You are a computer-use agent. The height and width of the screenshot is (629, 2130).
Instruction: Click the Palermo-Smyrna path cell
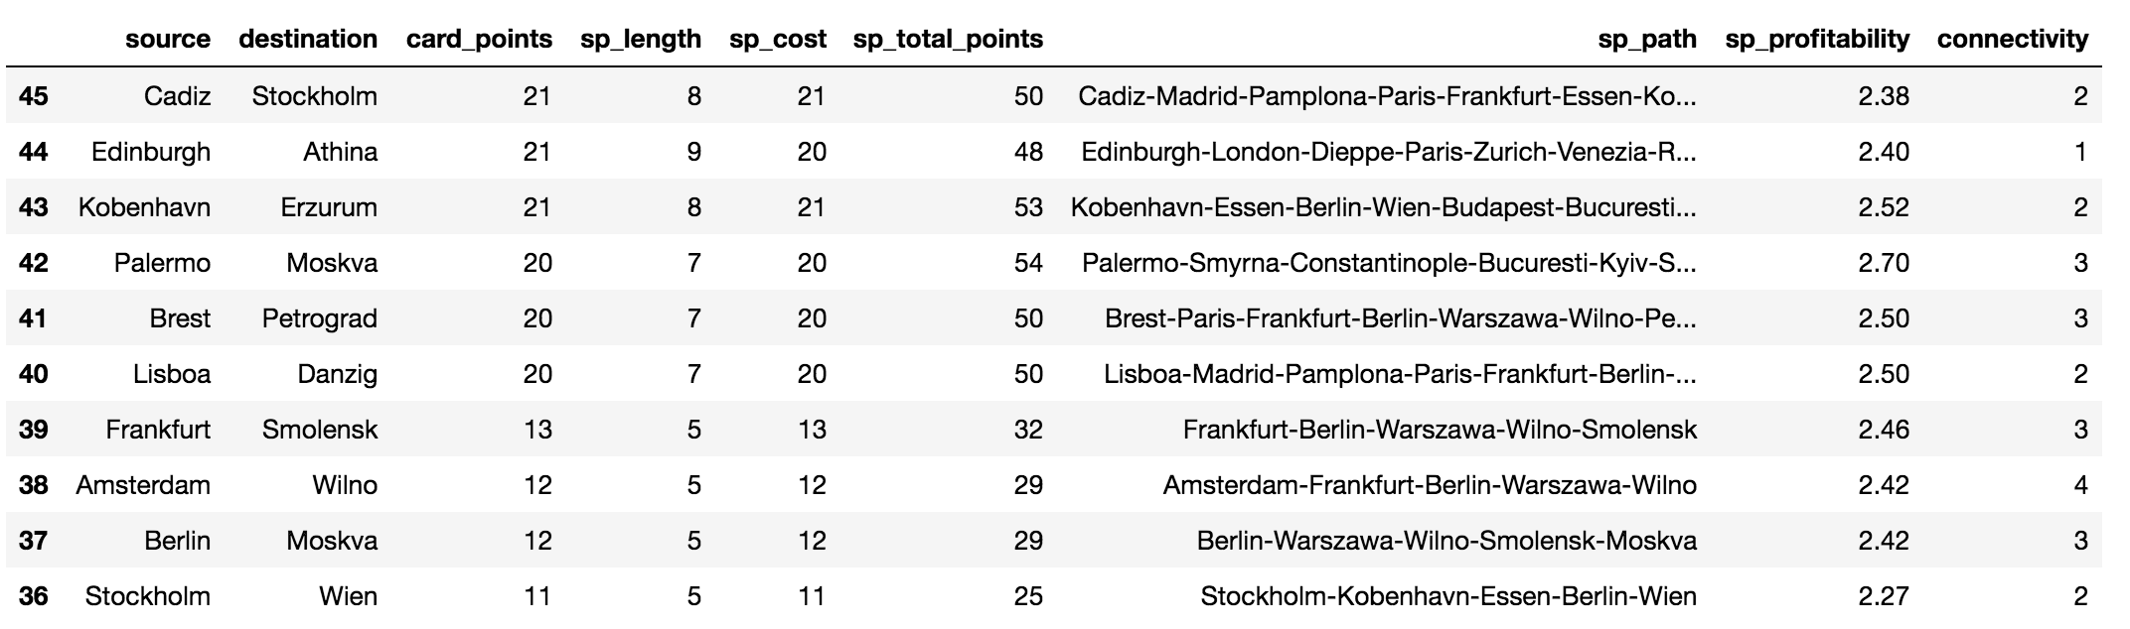tap(1388, 263)
